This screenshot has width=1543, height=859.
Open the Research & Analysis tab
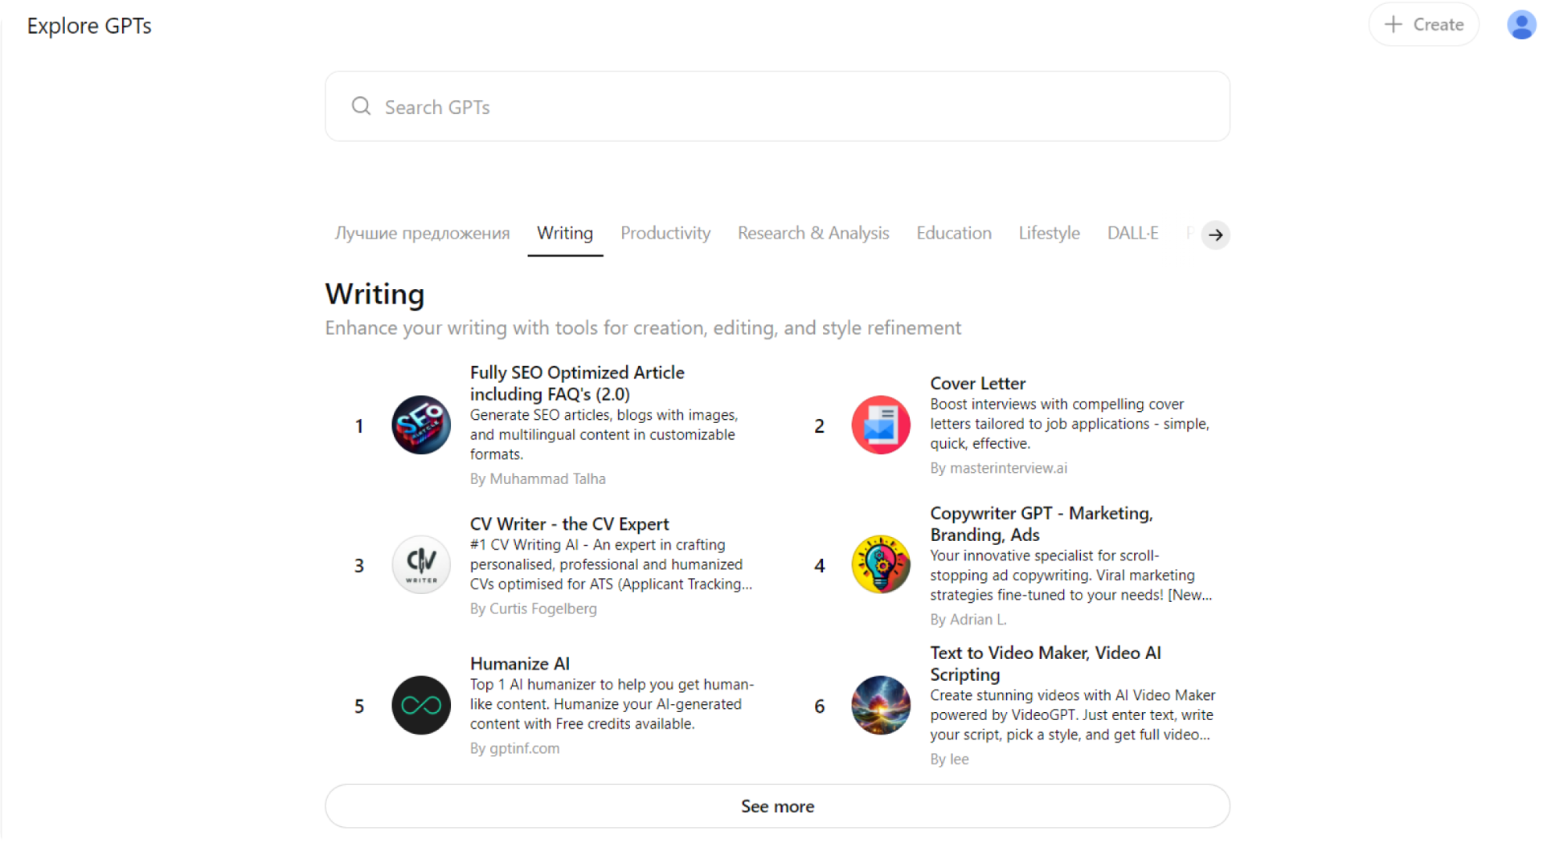pos(813,233)
